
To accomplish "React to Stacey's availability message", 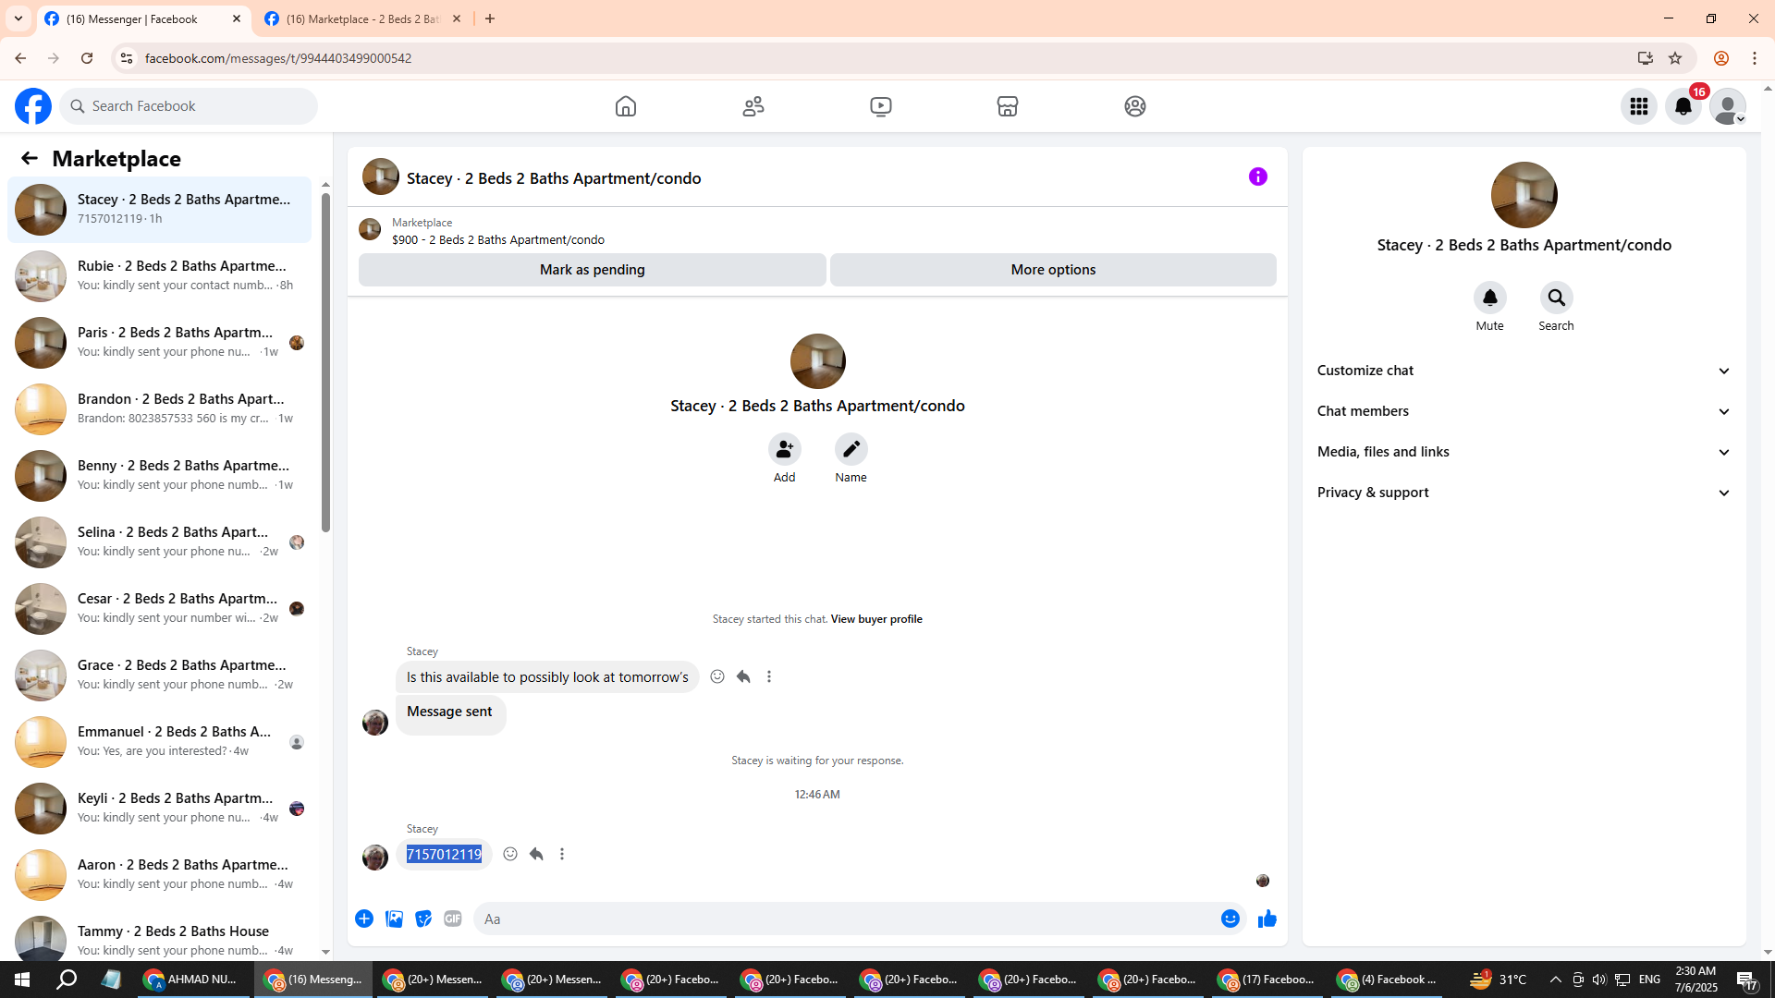I will pos(717,676).
